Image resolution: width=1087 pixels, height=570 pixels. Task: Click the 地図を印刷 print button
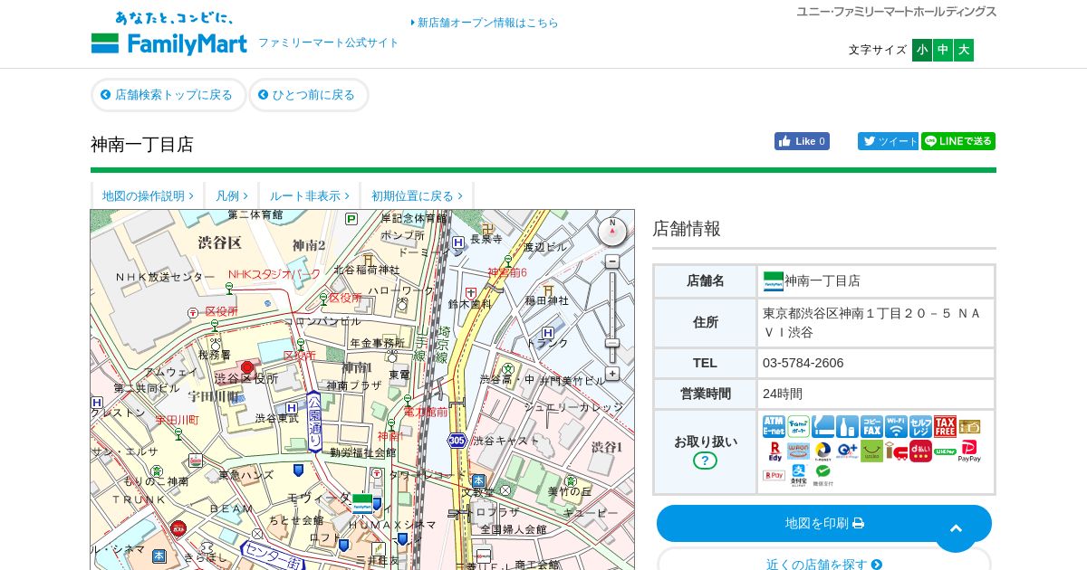[x=824, y=523]
